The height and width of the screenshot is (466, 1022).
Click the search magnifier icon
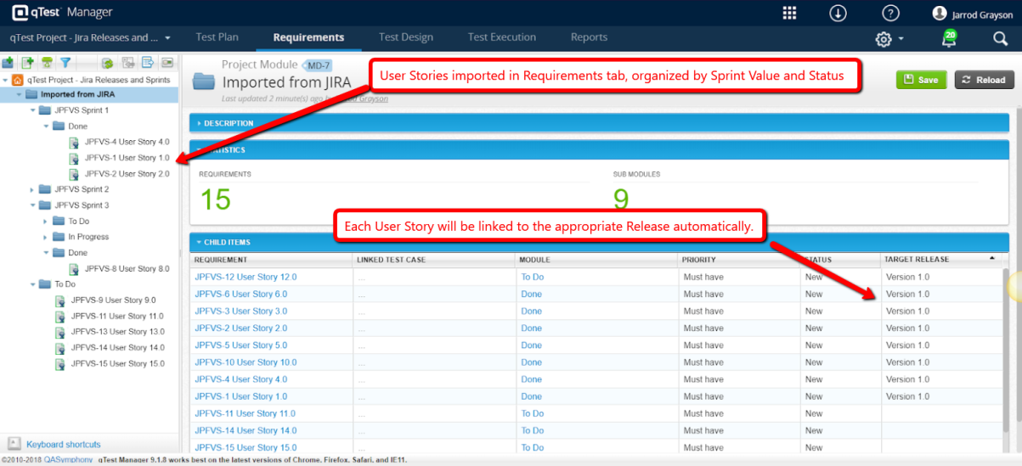pos(1000,38)
